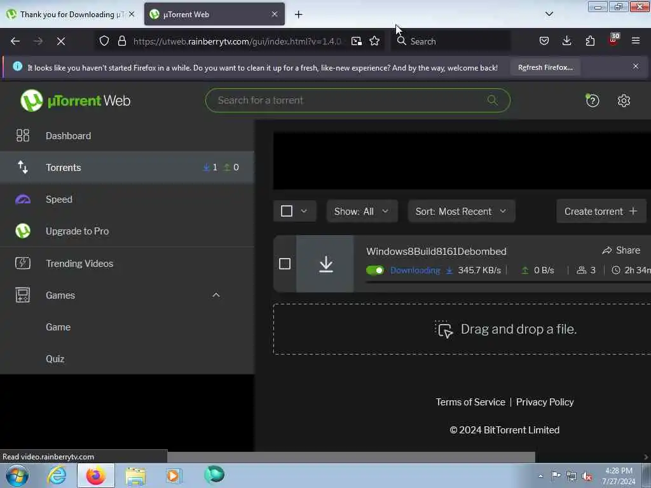
Task: Open the dropdown arrow beside select-all checkbox
Action: point(304,211)
